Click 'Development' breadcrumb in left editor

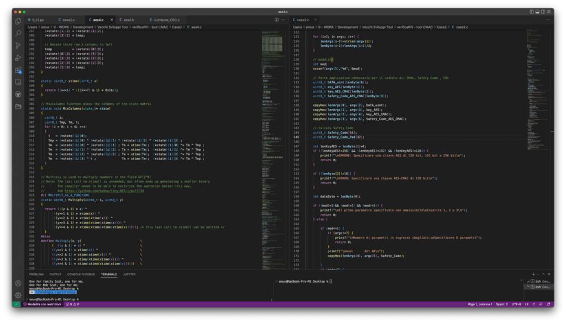tap(83, 27)
